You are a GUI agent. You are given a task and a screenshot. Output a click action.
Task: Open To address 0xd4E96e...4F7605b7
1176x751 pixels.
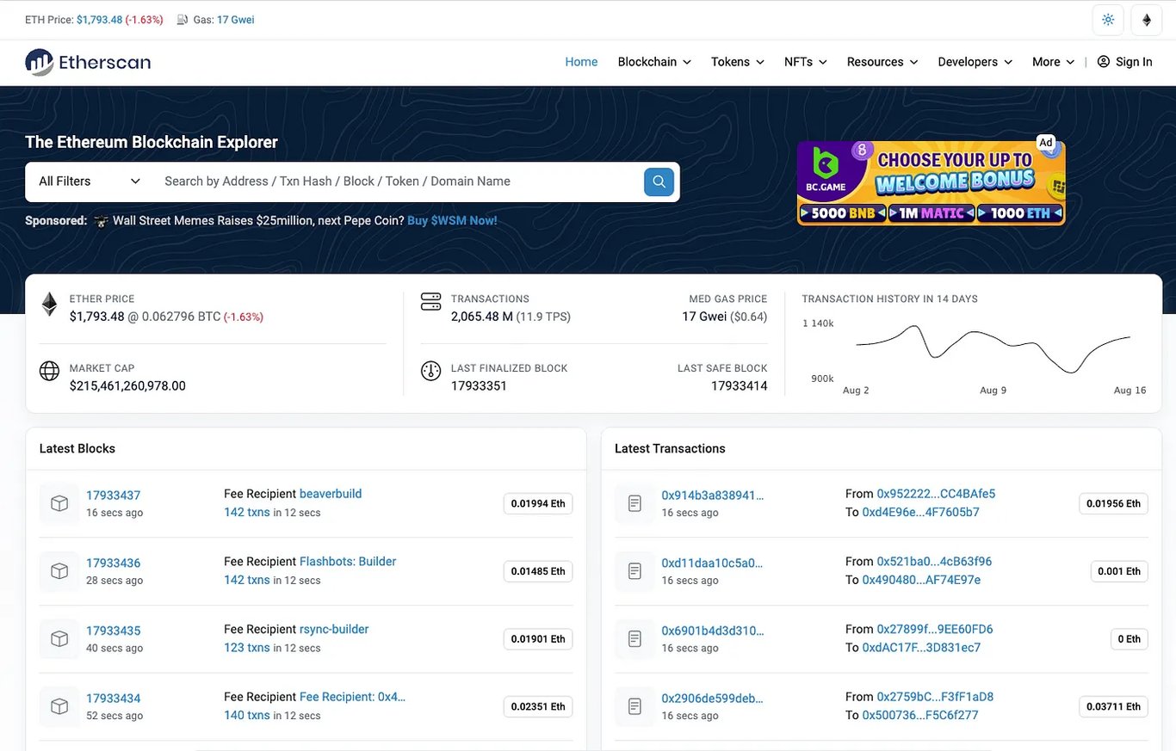click(921, 512)
